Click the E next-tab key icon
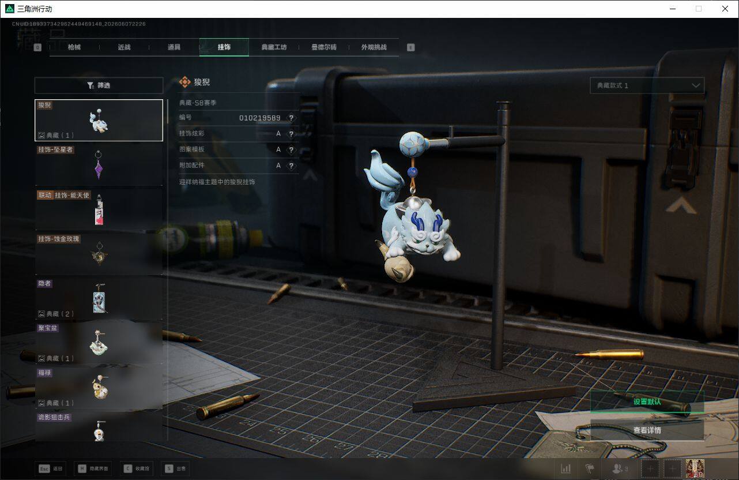Viewport: 739px width, 480px height. click(x=410, y=47)
